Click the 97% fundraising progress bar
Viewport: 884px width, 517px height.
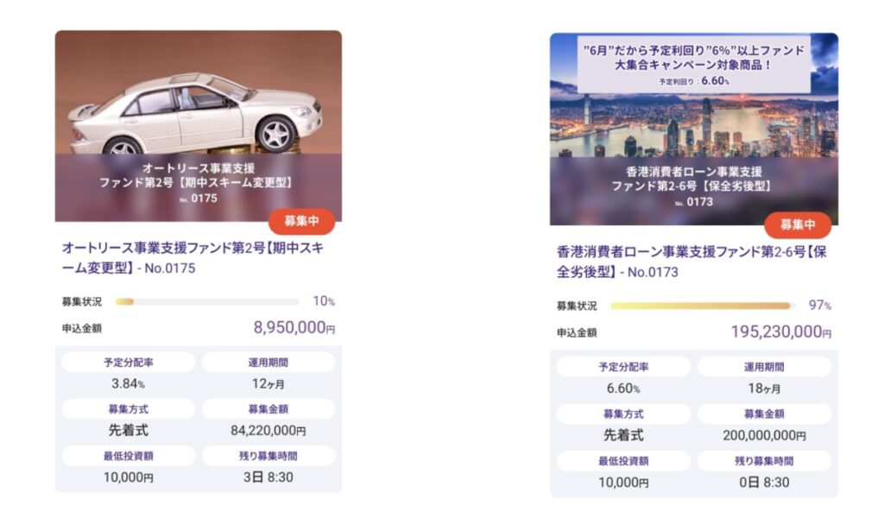point(701,306)
